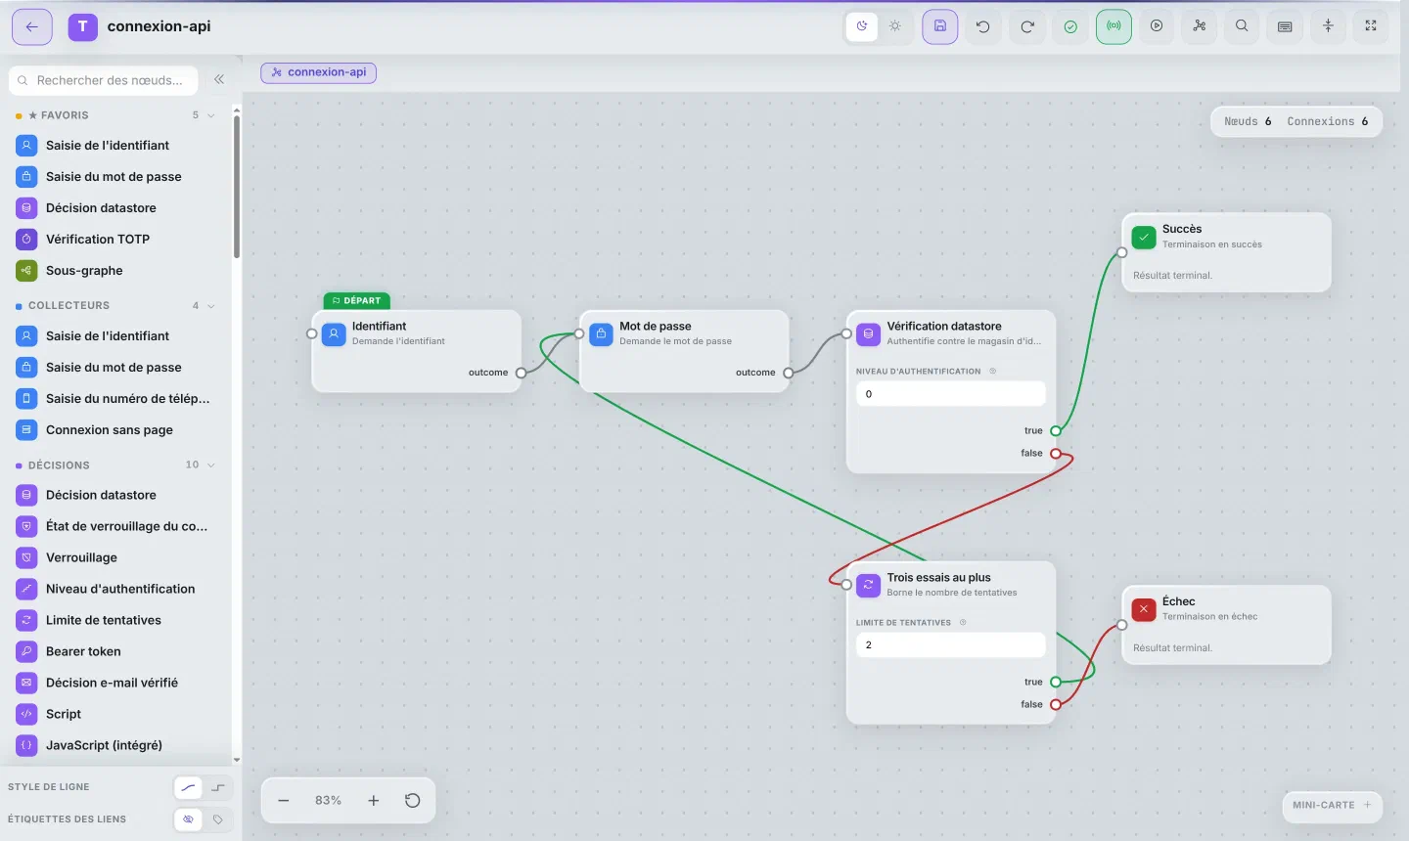The height and width of the screenshot is (841, 1409).
Task: Collapse the Favoris section
Action: click(210, 115)
